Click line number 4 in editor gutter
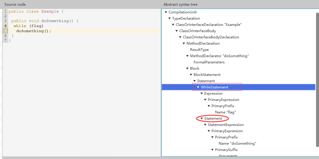Screen dimensions: 319x159 pyautogui.click(x=5, y=26)
